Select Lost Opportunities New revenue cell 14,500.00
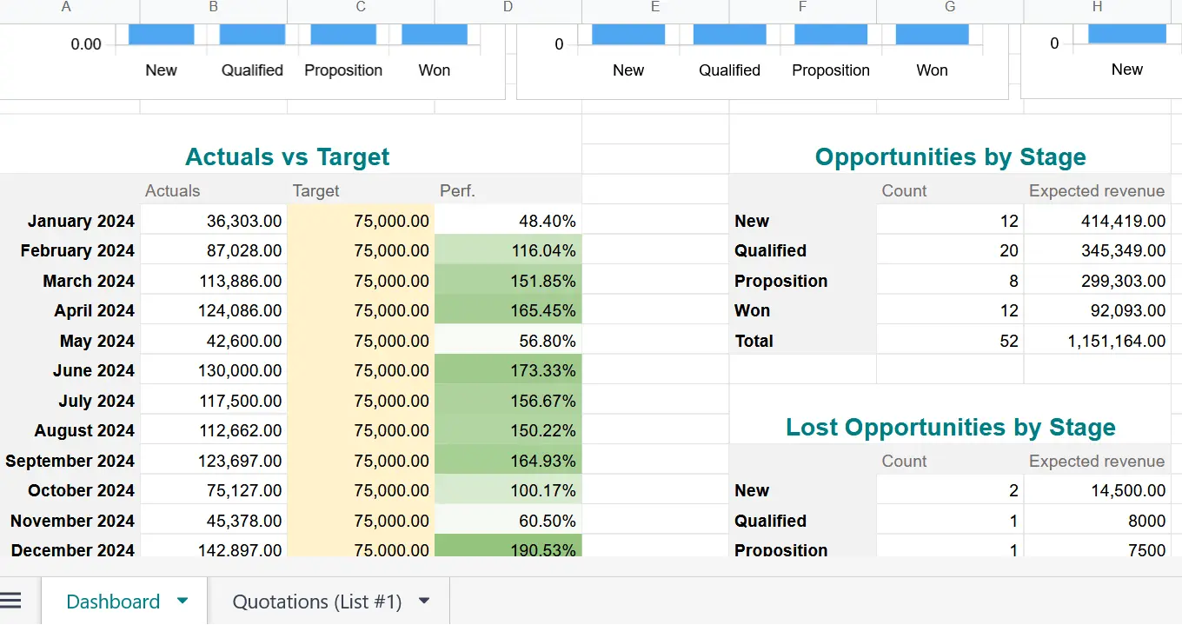Image resolution: width=1182 pixels, height=625 pixels. pos(1097,490)
